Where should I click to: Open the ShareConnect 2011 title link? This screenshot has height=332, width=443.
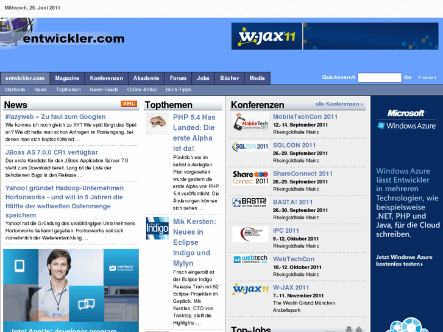click(x=303, y=174)
